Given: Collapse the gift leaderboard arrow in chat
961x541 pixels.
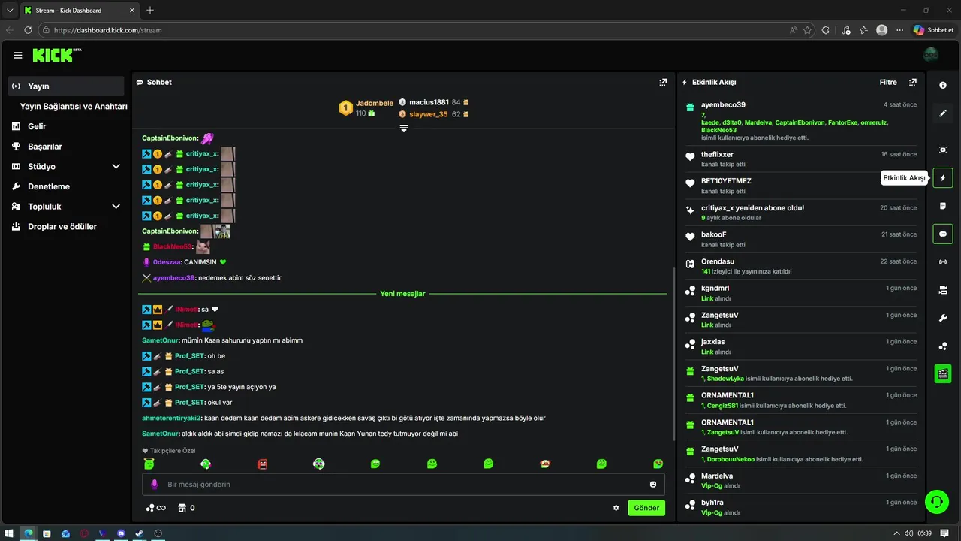Looking at the screenshot, I should (404, 128).
